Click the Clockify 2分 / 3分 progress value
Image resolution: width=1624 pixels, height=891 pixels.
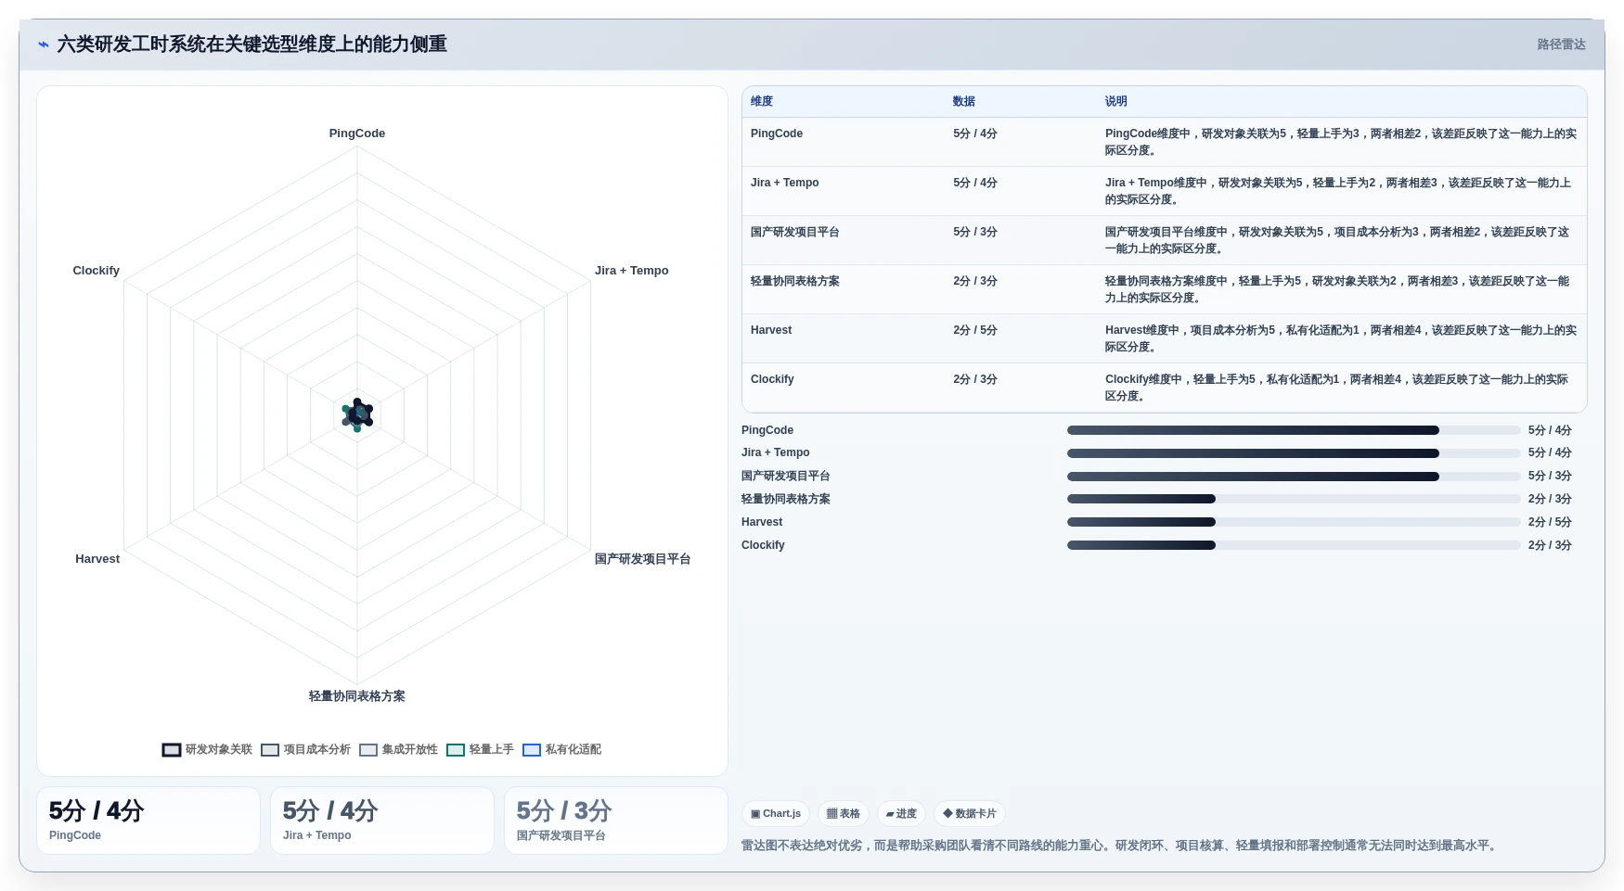[x=1550, y=545]
